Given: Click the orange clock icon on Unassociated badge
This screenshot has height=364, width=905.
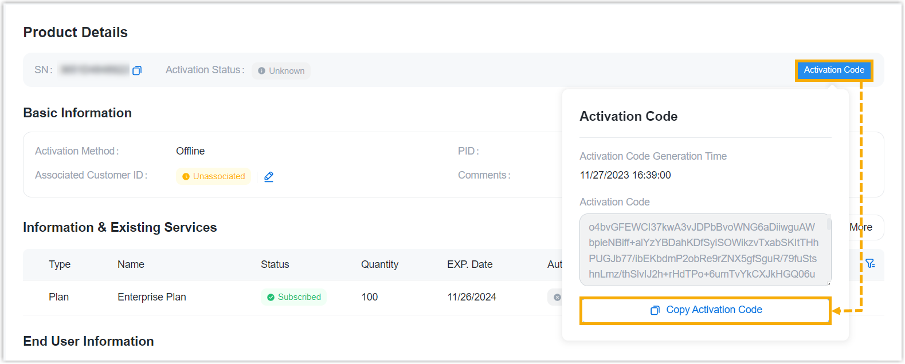Looking at the screenshot, I should pyautogui.click(x=186, y=177).
